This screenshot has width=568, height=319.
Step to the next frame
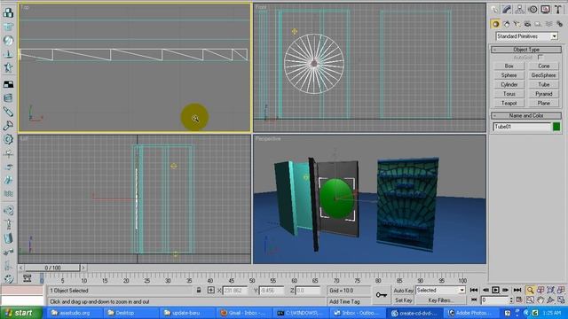pos(506,290)
